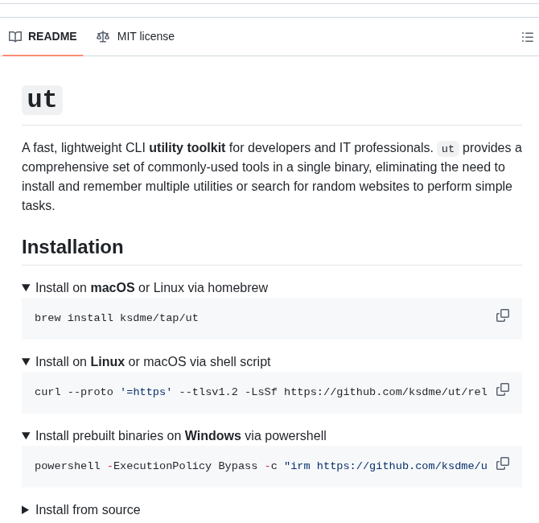Click the book icon beside README
This screenshot has height=523, width=539.
[15, 37]
